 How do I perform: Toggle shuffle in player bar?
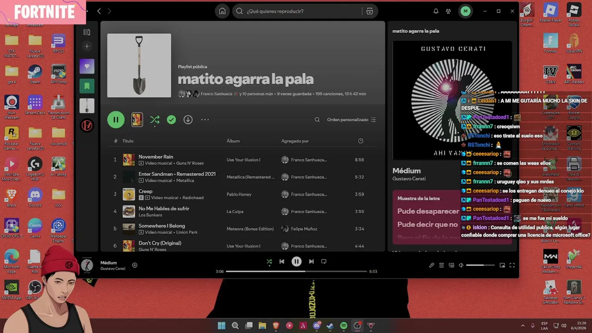point(269,261)
